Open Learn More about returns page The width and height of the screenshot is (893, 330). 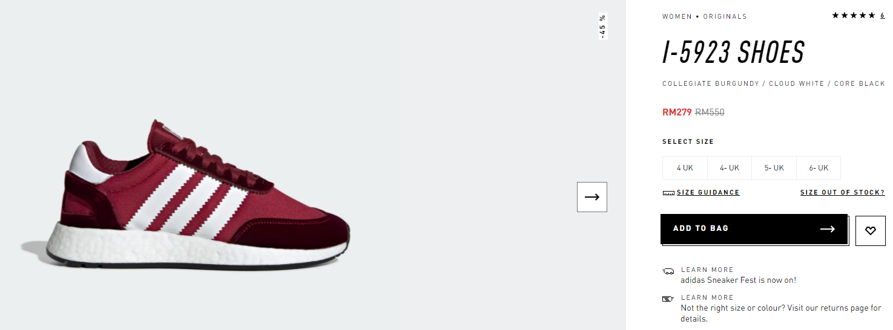(707, 297)
